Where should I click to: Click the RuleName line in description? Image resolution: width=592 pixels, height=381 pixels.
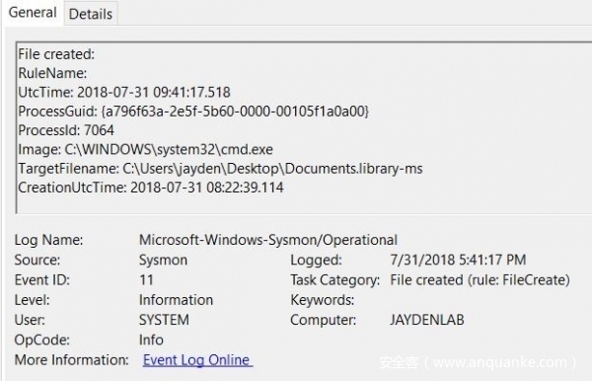click(52, 73)
